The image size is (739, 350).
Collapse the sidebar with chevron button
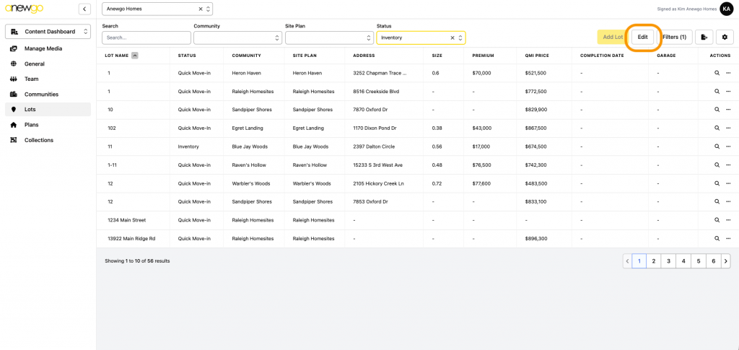click(x=84, y=9)
